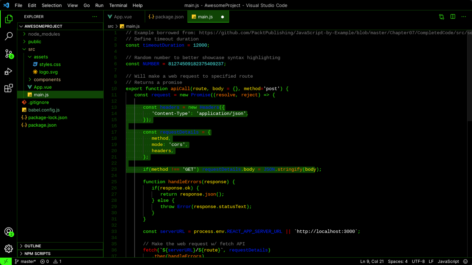
Task: Open Run and Debug view icon
Action: click(8, 71)
